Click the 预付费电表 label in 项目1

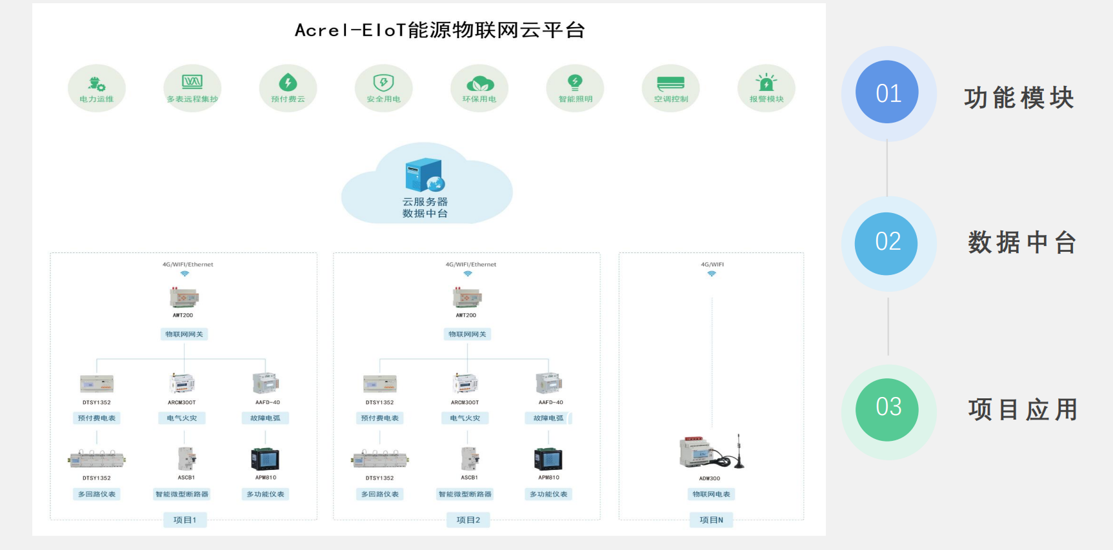[97, 418]
